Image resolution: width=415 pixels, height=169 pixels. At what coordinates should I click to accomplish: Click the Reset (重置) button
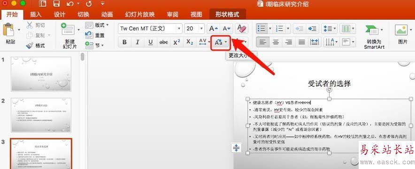pos(95,35)
